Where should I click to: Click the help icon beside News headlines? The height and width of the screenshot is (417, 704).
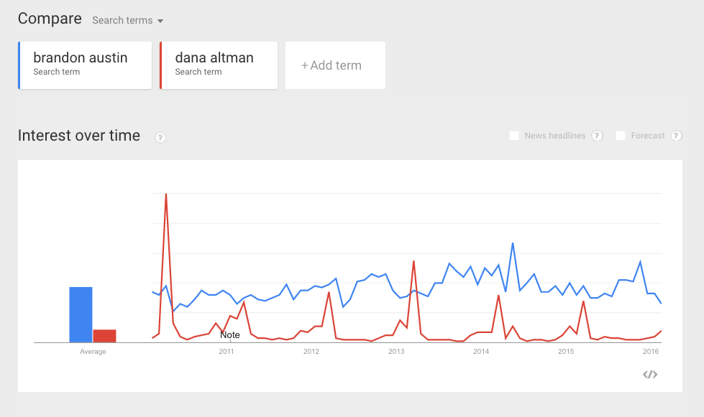coord(597,136)
